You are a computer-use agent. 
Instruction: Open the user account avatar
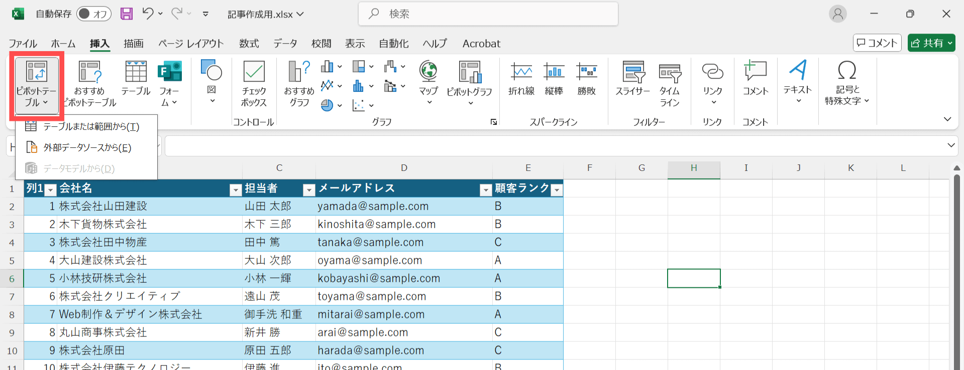point(838,14)
